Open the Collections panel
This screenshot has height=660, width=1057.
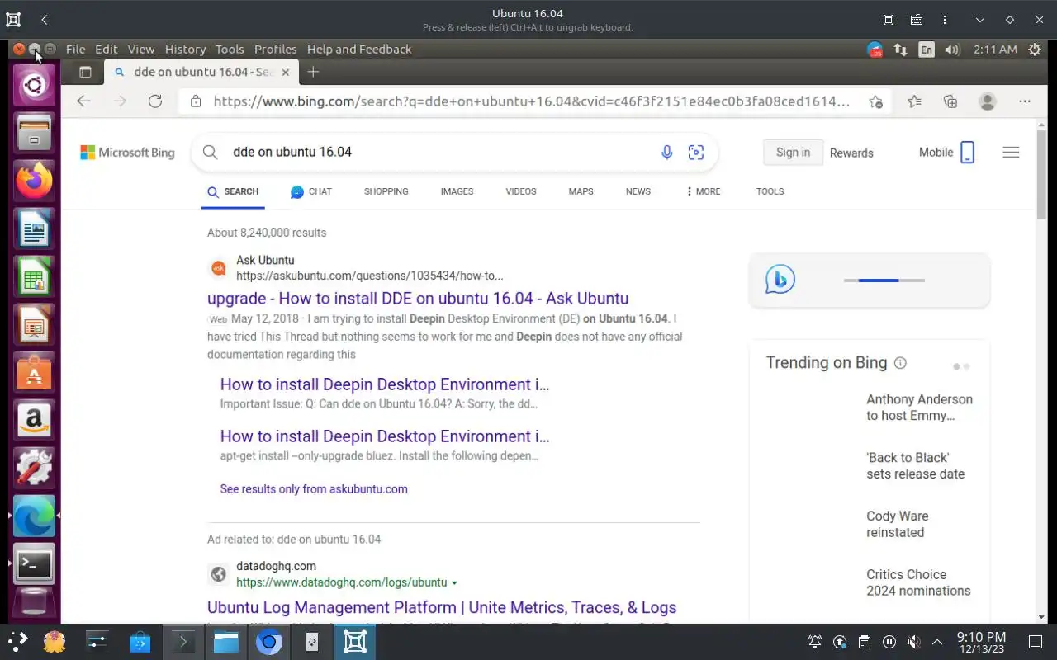point(950,101)
